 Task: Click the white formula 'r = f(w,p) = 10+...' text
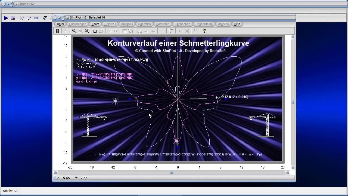click(112, 60)
